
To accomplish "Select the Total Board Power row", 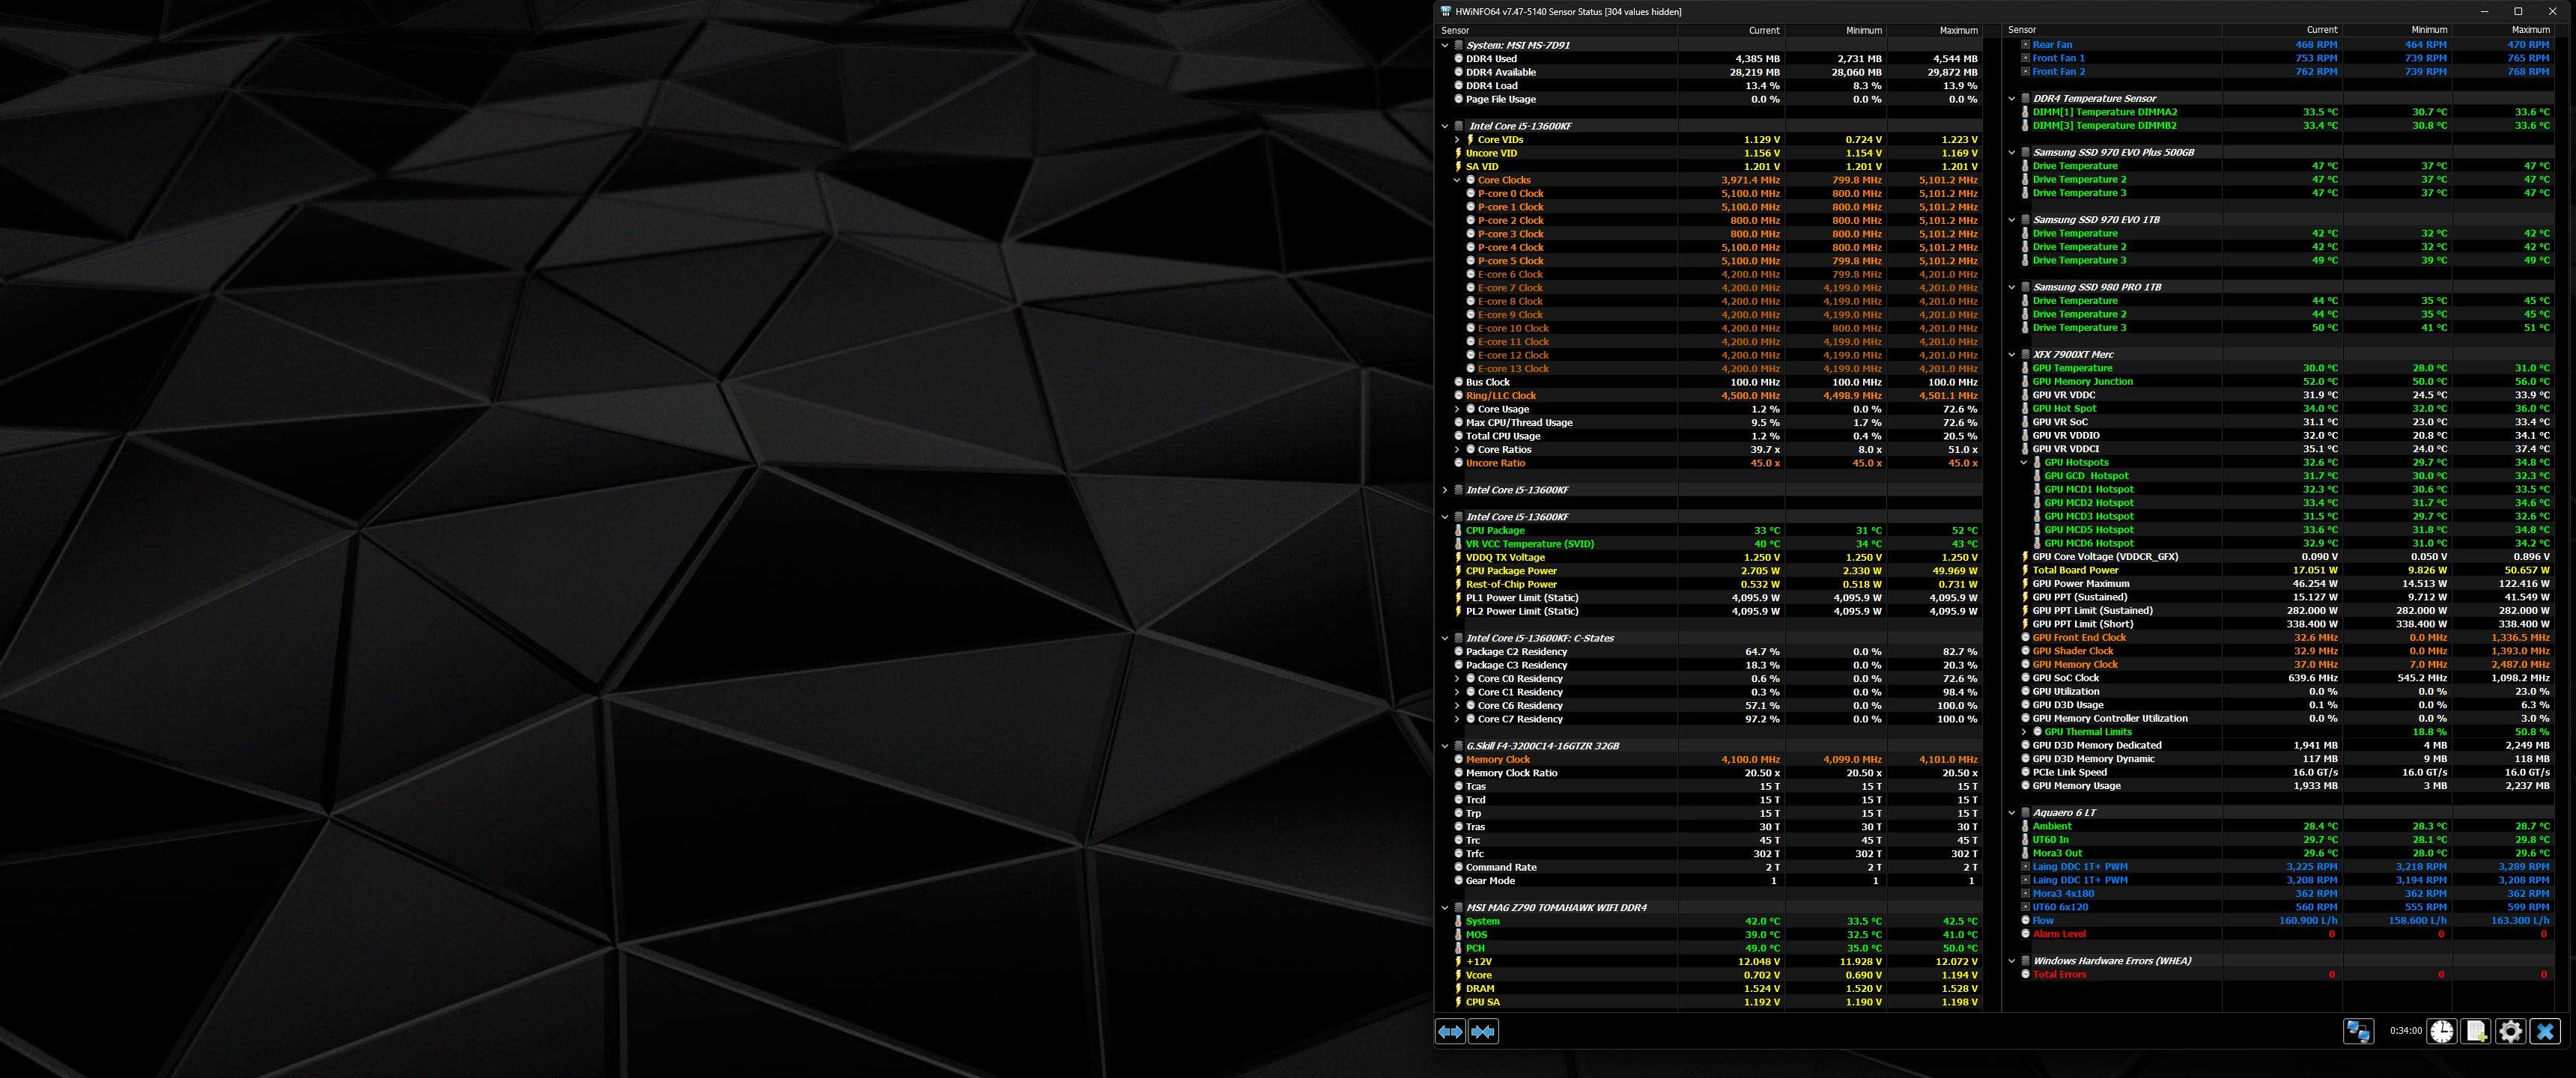I will [2075, 570].
